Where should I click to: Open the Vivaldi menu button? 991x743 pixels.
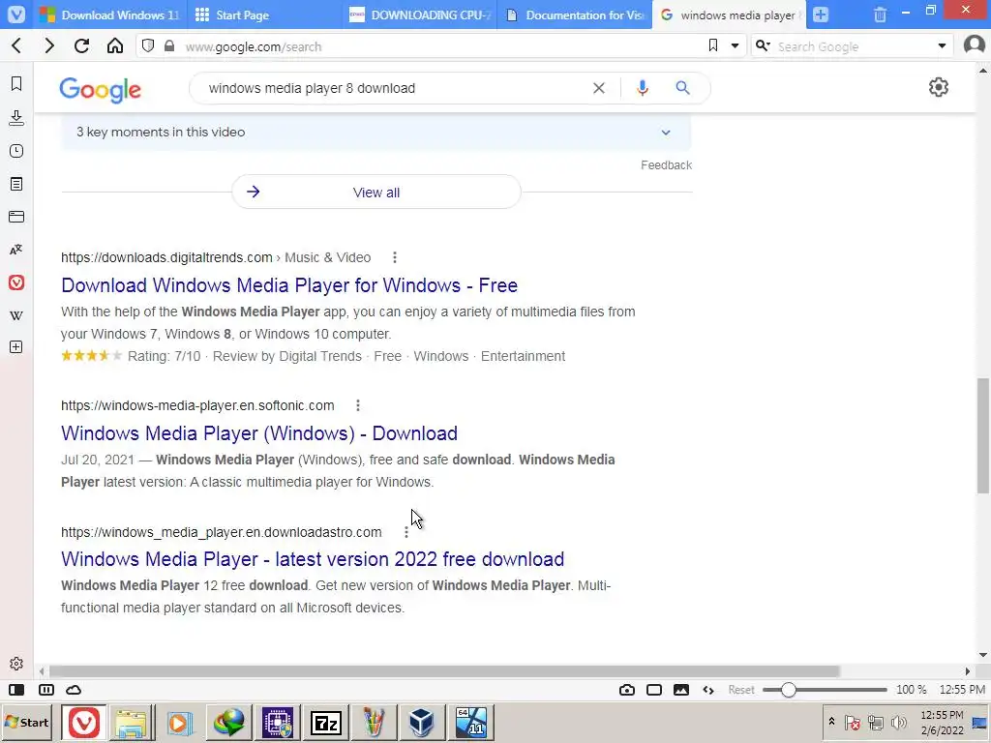(x=16, y=14)
